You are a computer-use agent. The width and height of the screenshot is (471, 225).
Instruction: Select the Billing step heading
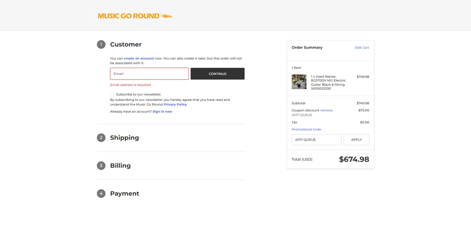(x=120, y=165)
